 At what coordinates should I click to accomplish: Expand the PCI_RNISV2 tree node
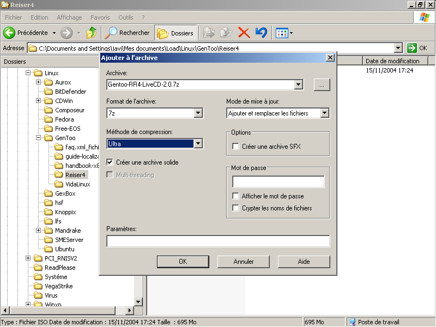pyautogui.click(x=28, y=258)
